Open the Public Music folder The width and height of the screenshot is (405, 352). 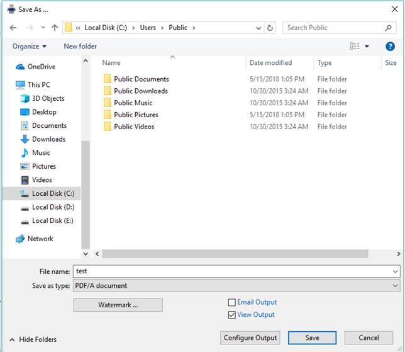pyautogui.click(x=133, y=103)
